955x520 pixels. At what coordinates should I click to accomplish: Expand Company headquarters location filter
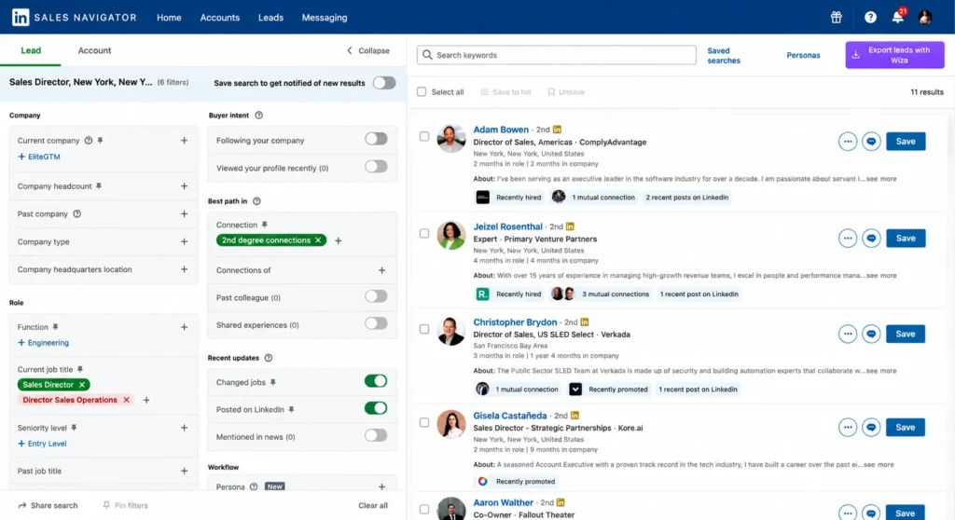pyautogui.click(x=184, y=269)
